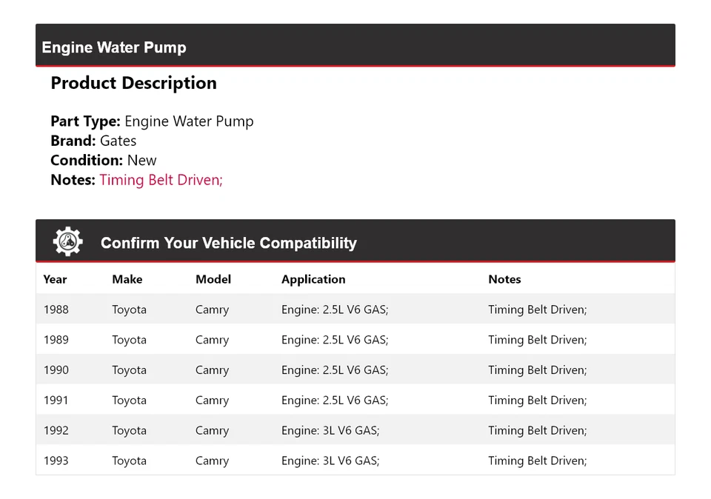Select the 1991 row year value
The width and height of the screenshot is (711, 499).
pyautogui.click(x=56, y=400)
